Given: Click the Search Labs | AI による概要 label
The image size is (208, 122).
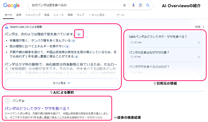Looking at the screenshot, I should pos(26,27).
